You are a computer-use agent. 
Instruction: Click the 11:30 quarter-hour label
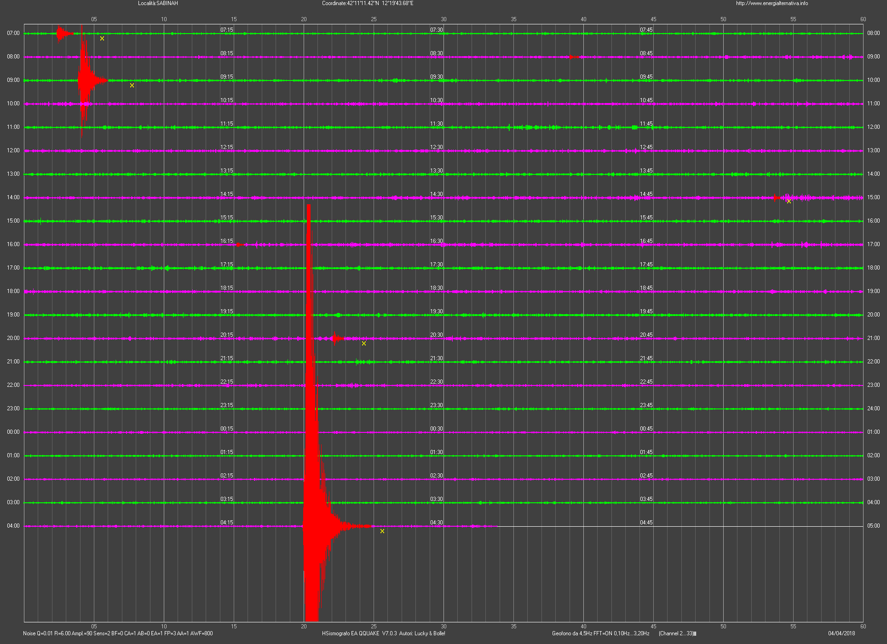[x=437, y=124]
